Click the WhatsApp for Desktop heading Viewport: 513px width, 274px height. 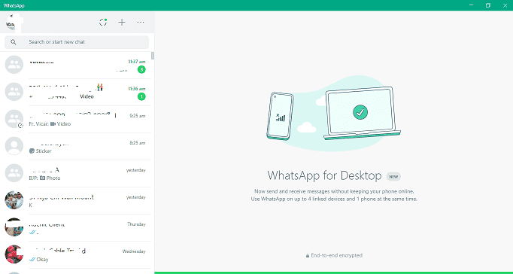(324, 176)
